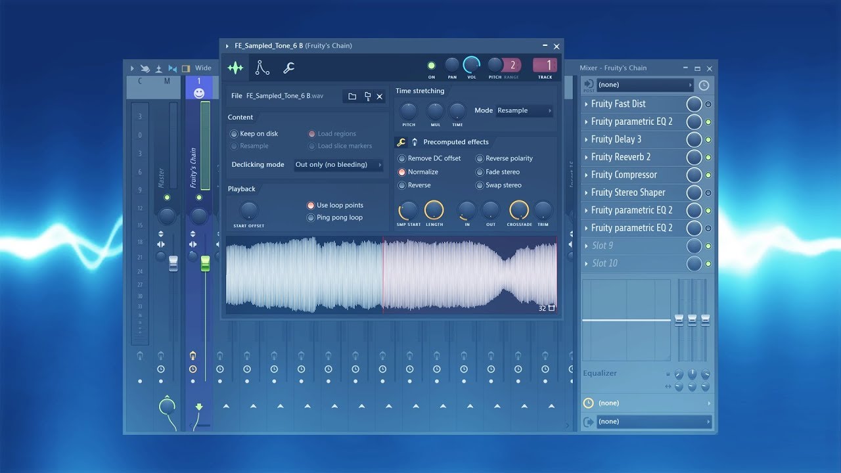This screenshot has height=473, width=841.
Task: Click the smiley icon on Fruity's Chain track
Action: (x=199, y=93)
